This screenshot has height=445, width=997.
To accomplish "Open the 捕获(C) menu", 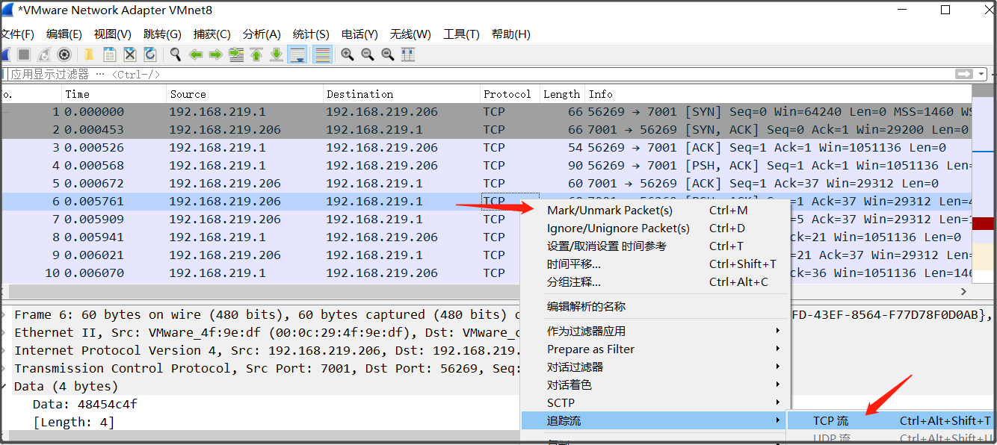I will click(x=212, y=34).
